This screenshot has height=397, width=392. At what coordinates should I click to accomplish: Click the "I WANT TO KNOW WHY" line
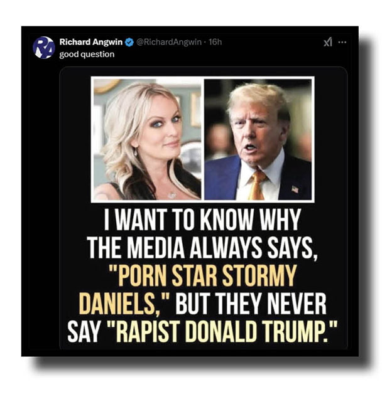click(x=202, y=220)
